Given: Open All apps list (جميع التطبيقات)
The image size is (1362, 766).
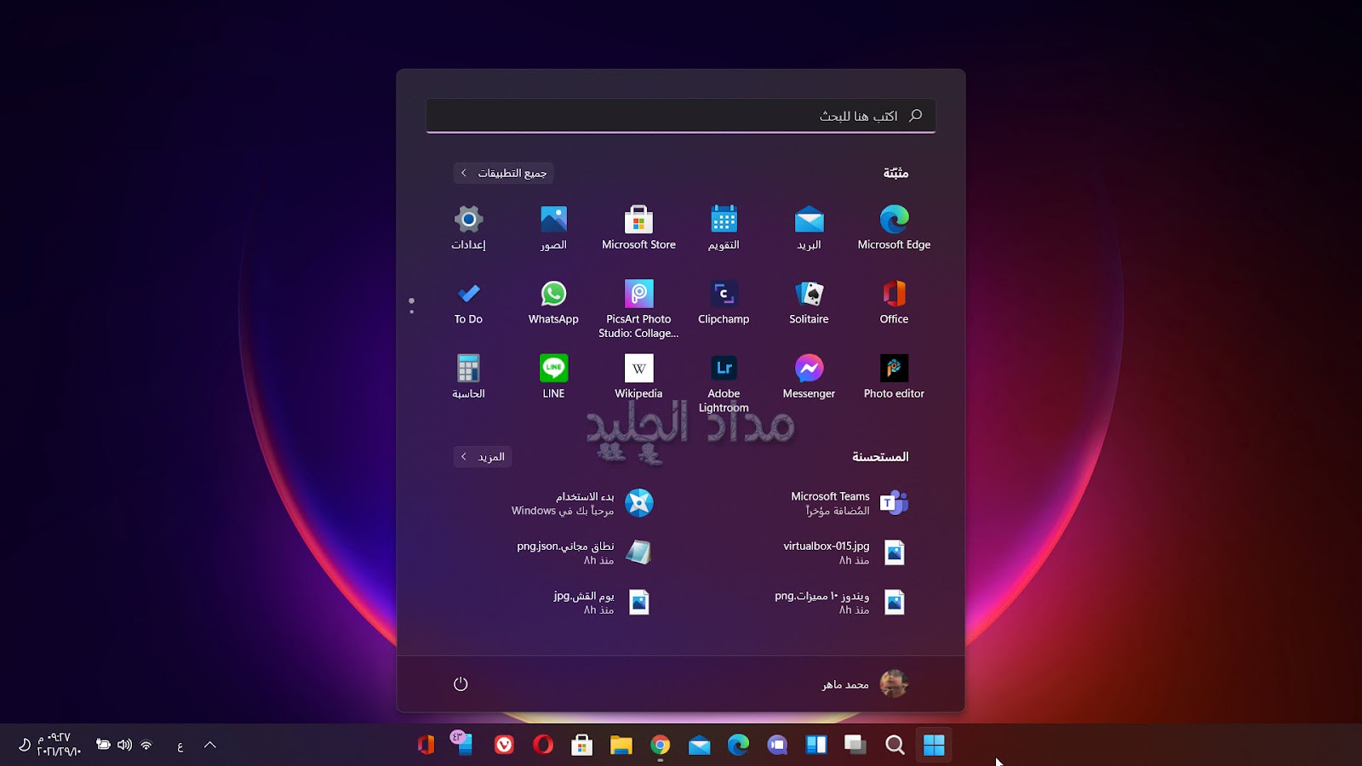Looking at the screenshot, I should point(504,173).
